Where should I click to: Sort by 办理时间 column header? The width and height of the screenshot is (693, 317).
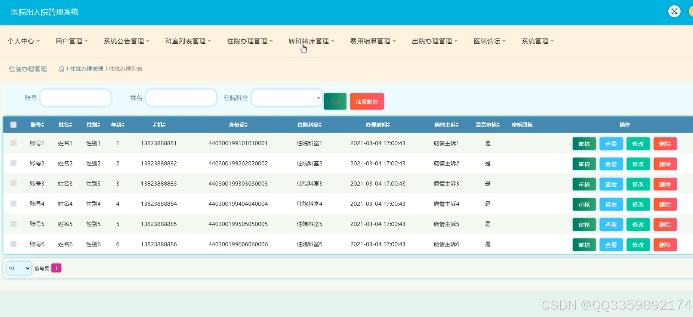pos(378,125)
